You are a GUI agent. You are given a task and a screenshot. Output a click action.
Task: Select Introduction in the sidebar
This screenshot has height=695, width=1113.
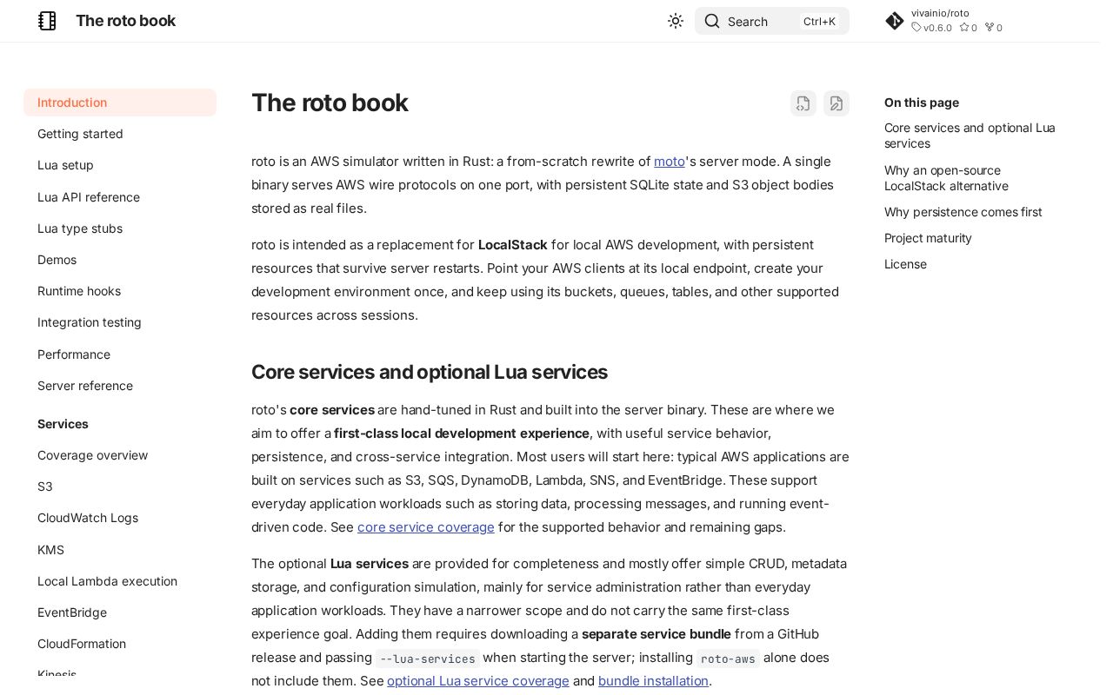(120, 103)
